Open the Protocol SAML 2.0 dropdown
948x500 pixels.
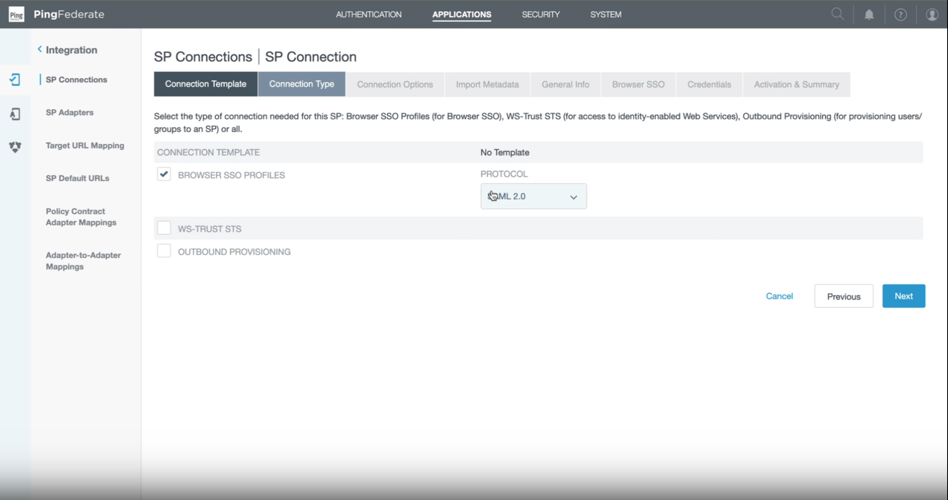(x=534, y=196)
